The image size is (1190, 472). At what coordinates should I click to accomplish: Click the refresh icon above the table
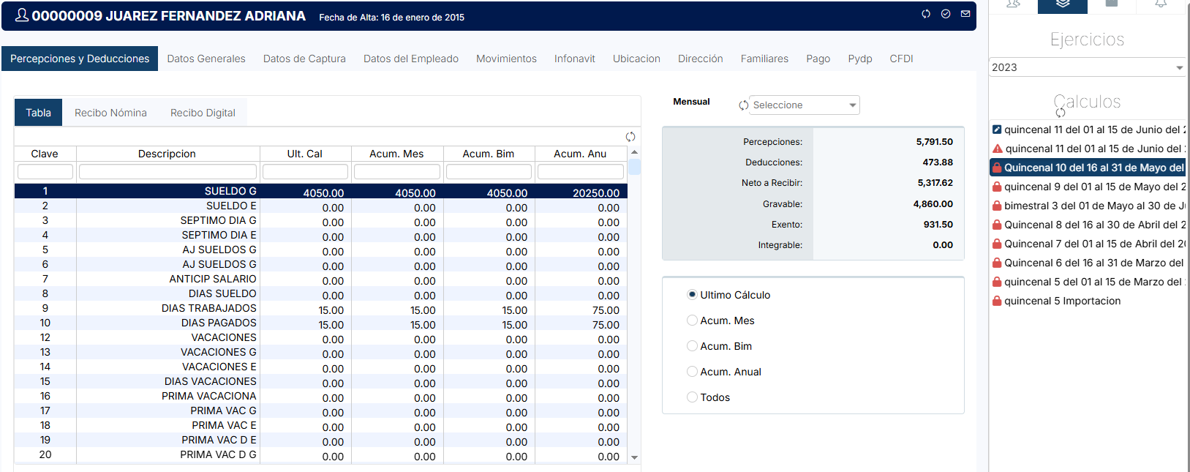pyautogui.click(x=630, y=137)
